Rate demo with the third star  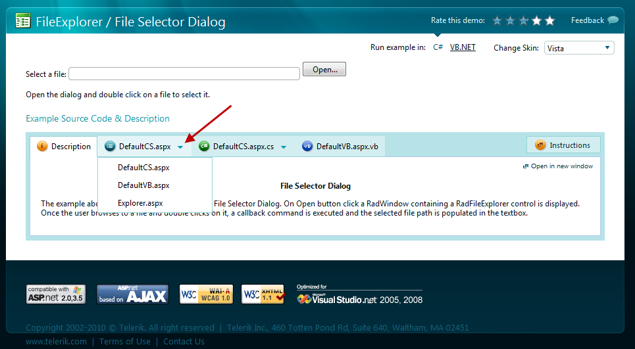(x=524, y=20)
